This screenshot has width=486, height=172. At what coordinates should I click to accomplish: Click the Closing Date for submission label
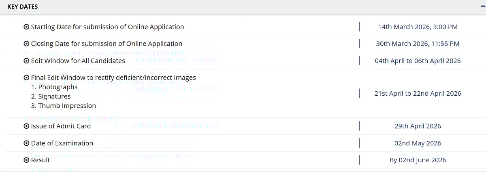(x=107, y=44)
